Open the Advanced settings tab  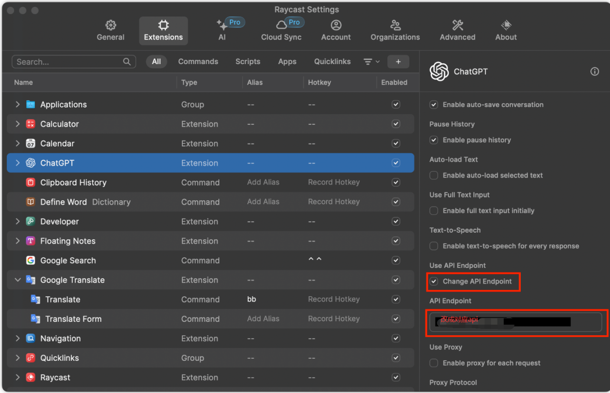[x=458, y=30]
